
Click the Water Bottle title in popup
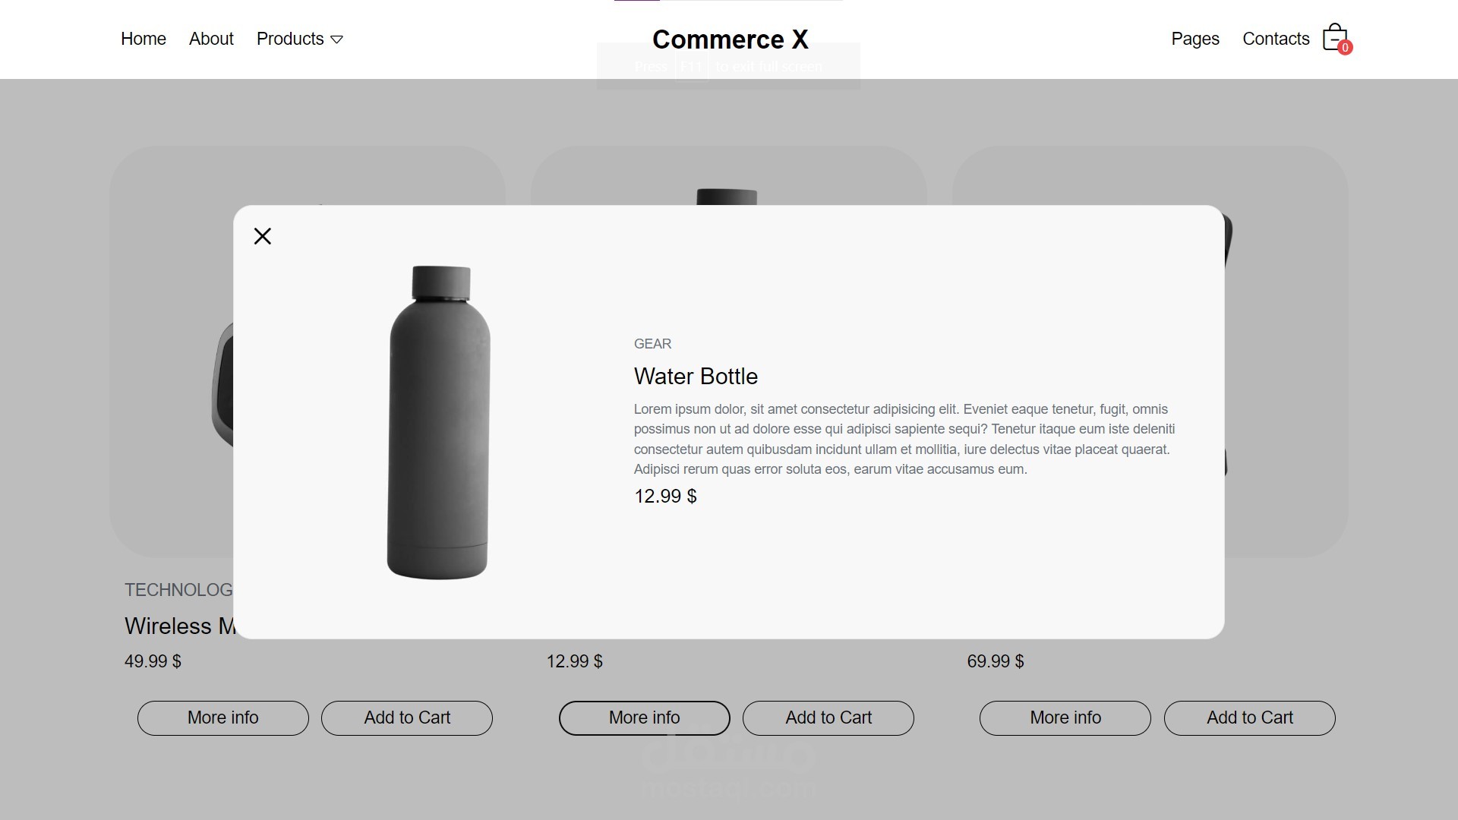tap(696, 377)
